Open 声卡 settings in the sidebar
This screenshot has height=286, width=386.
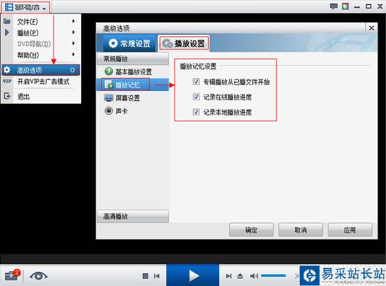click(x=133, y=111)
